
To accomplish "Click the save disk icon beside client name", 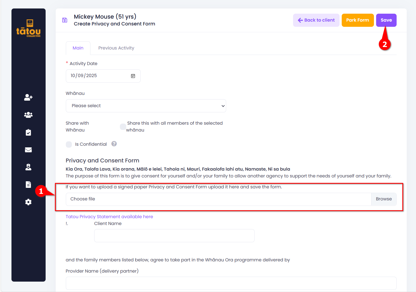I will coord(65,20).
